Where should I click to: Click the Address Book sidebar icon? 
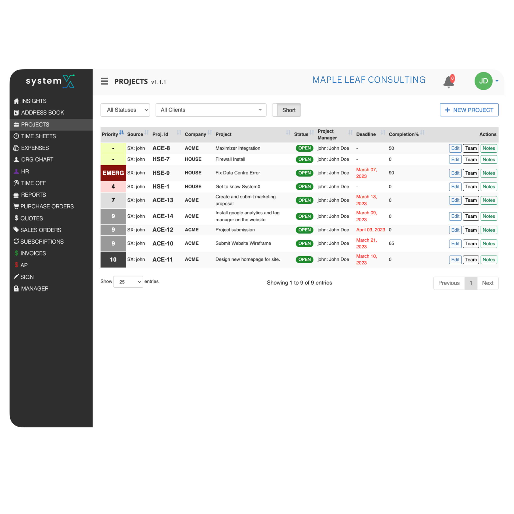click(16, 113)
